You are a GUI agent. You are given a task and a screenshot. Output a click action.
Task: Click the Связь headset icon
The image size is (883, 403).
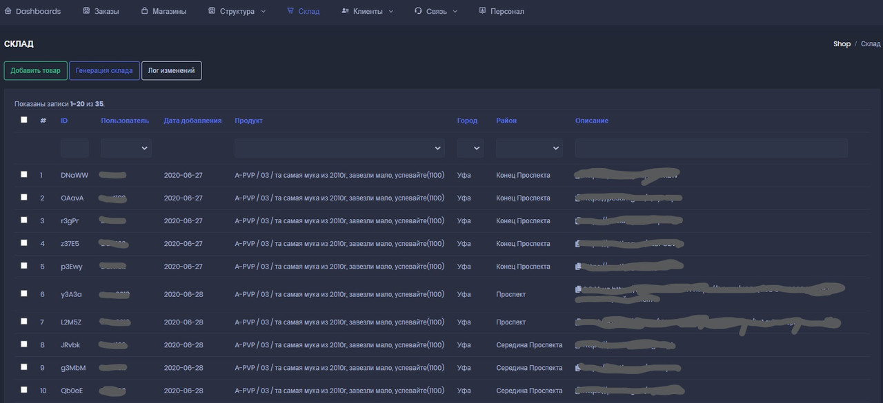click(x=418, y=11)
